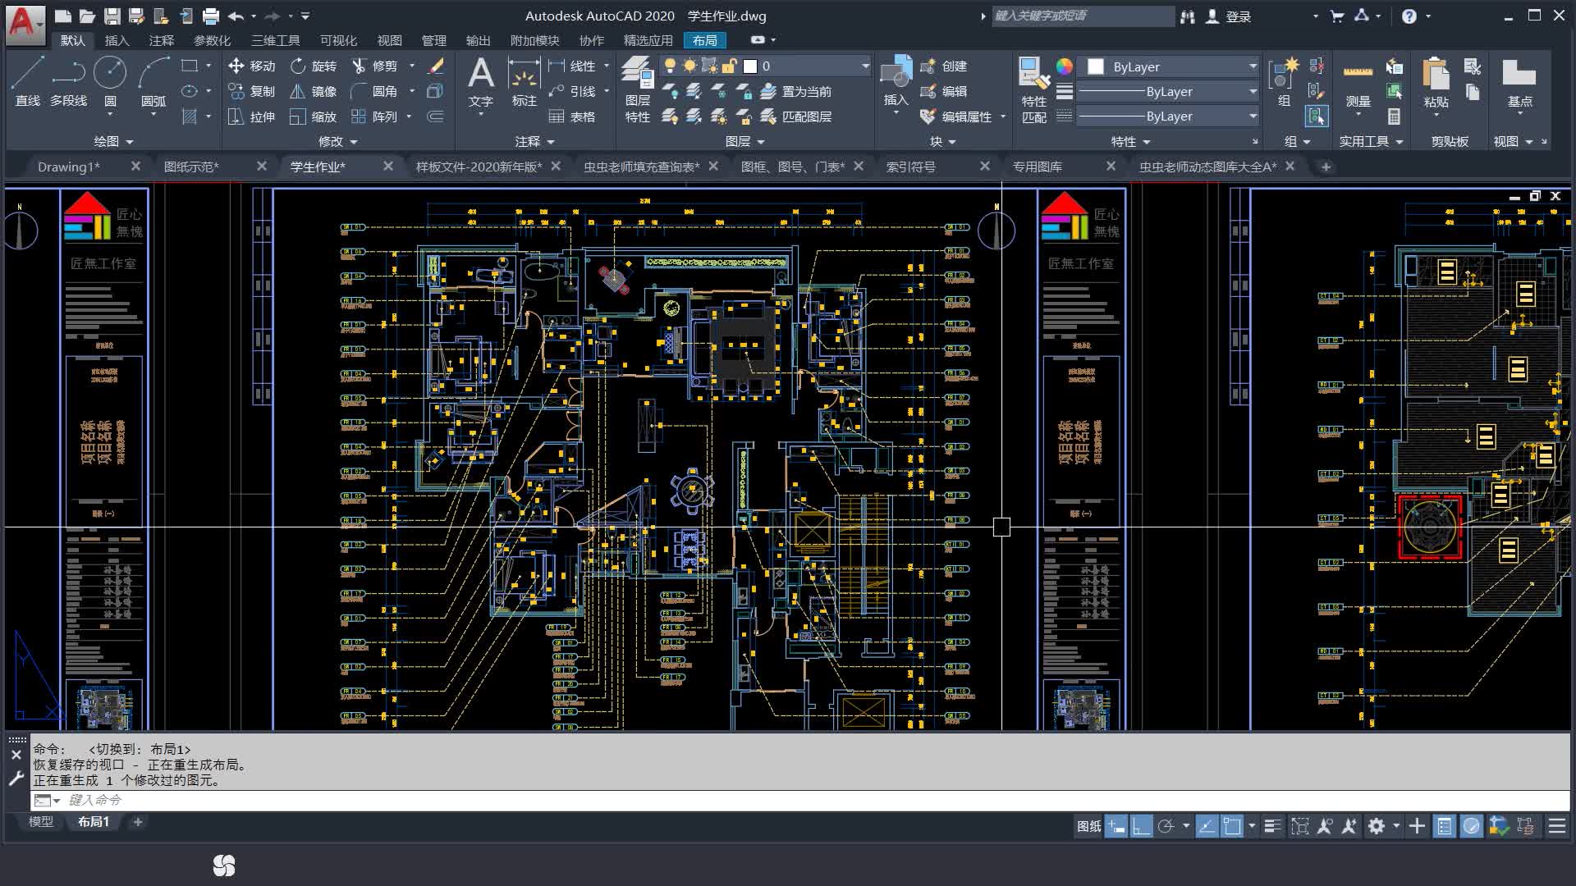Switch to the 插入 ribbon tab
1576x886 pixels.
coord(117,39)
